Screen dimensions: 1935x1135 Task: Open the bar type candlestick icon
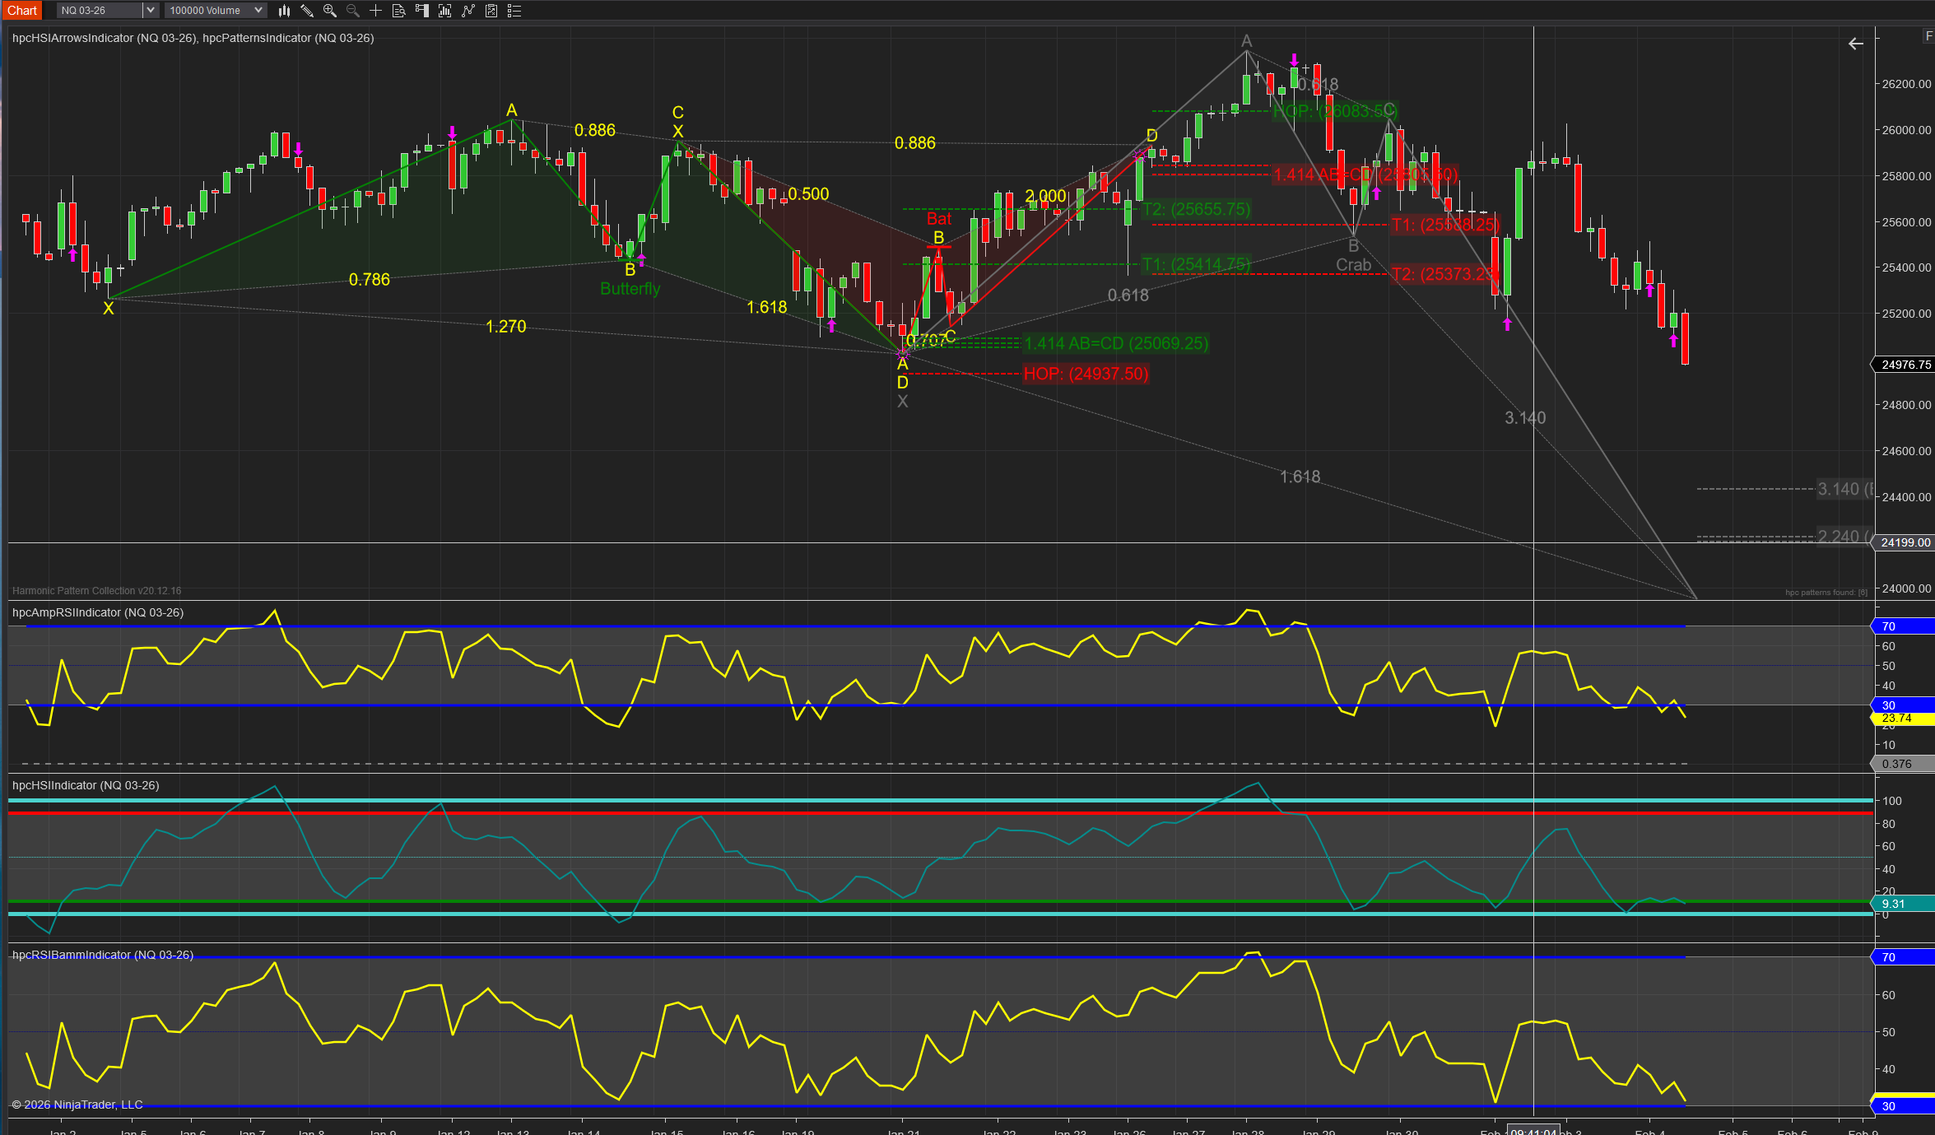284,11
